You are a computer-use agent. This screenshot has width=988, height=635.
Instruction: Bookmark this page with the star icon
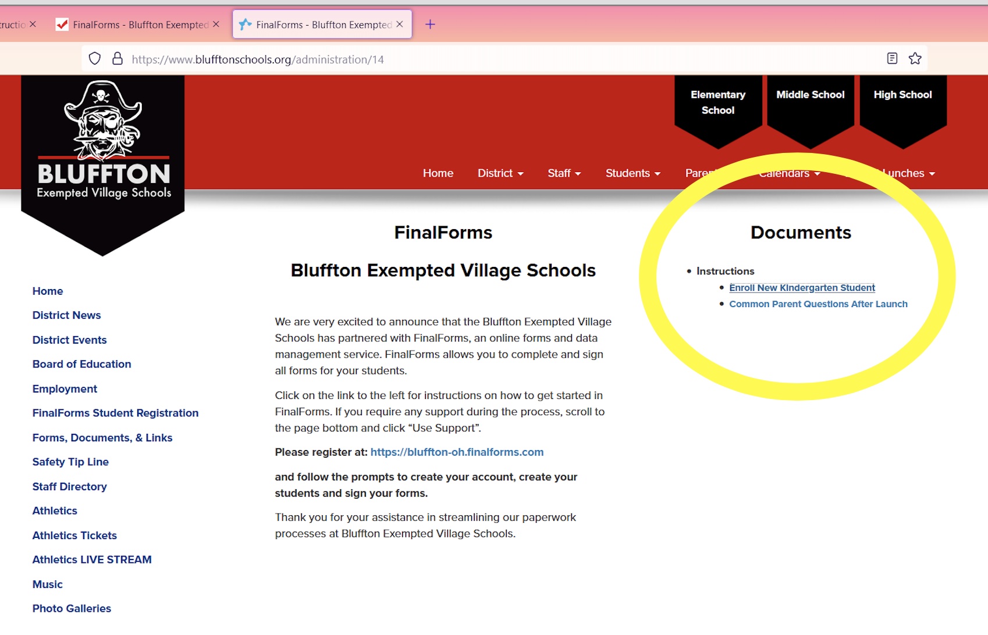click(x=915, y=58)
